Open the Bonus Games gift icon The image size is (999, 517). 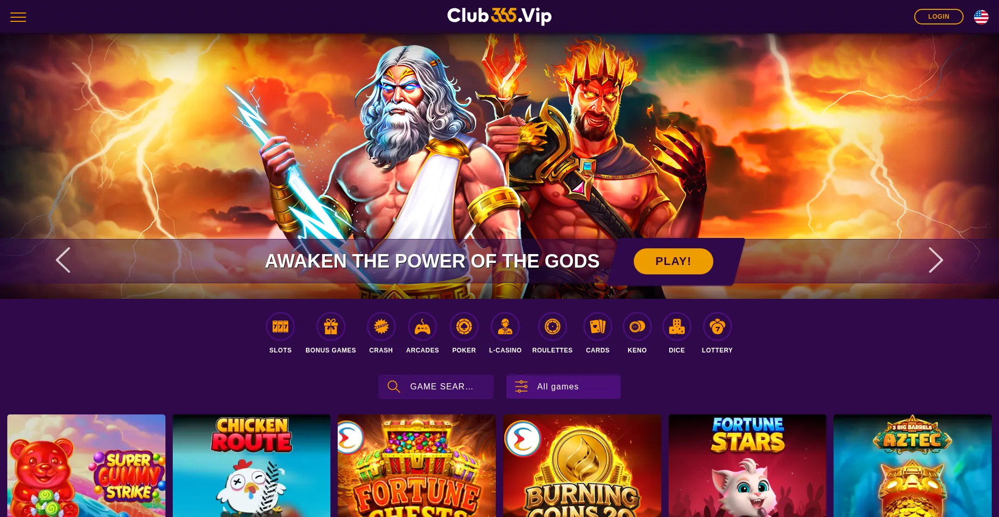[x=331, y=326]
